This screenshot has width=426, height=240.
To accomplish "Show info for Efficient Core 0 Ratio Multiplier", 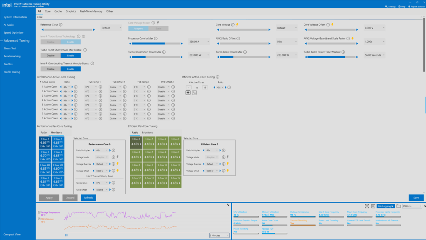I will coord(223,150).
